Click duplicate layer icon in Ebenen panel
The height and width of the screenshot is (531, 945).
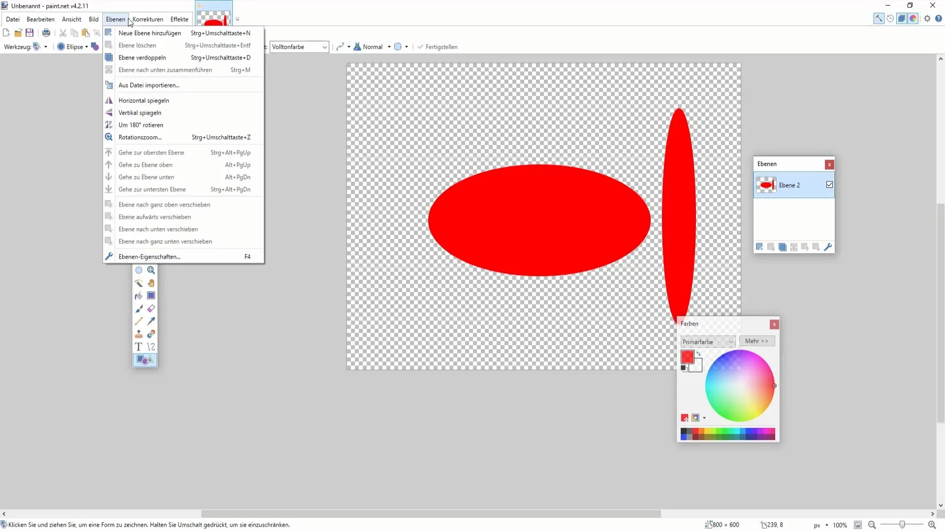(783, 247)
